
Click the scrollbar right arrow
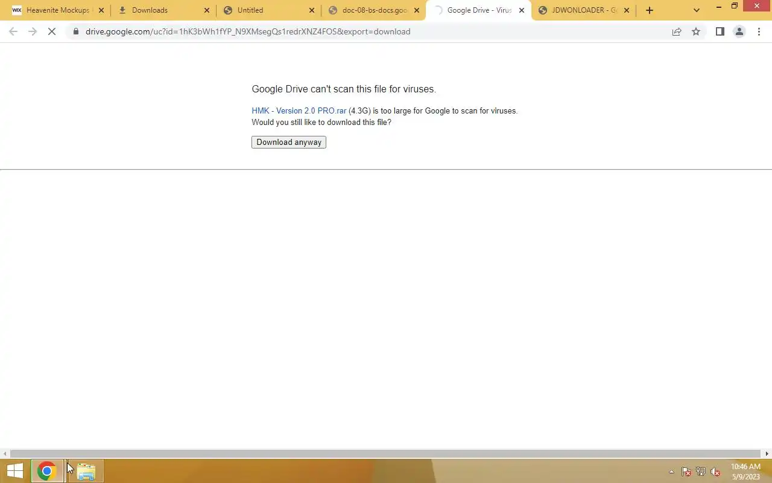click(767, 453)
